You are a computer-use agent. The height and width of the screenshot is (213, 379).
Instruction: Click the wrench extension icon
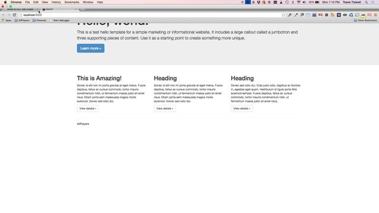click(290, 15)
